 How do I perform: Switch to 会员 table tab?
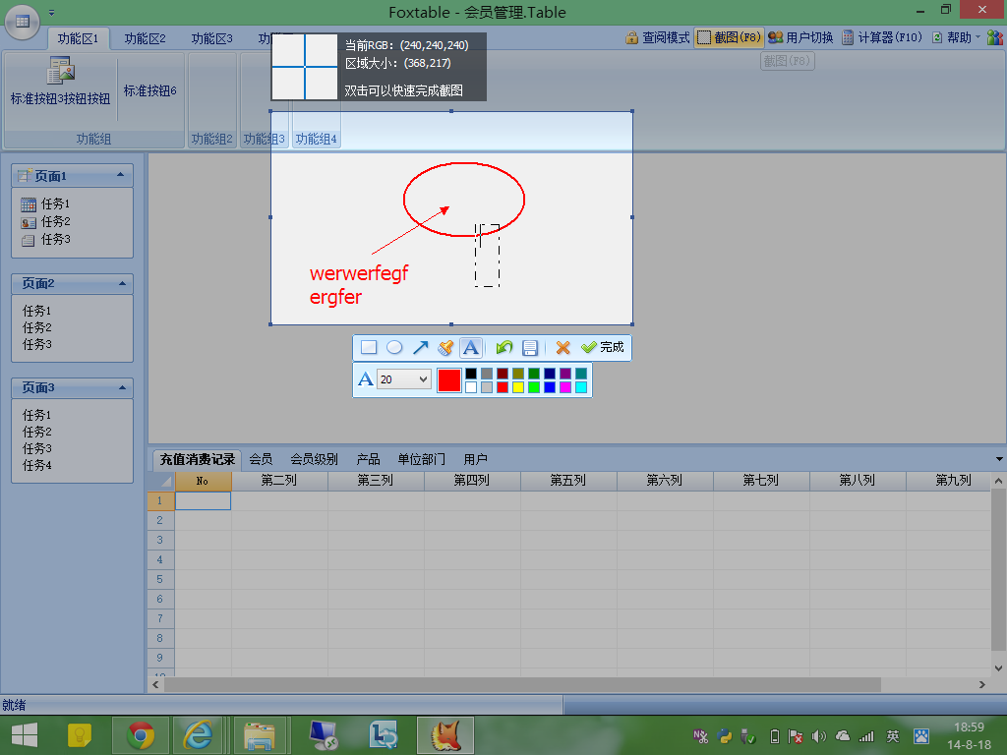pyautogui.click(x=261, y=459)
